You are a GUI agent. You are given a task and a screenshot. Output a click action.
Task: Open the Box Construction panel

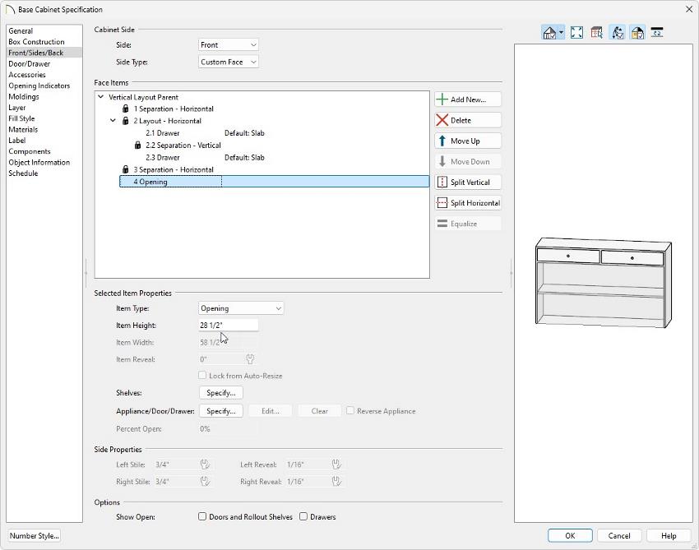[36, 42]
